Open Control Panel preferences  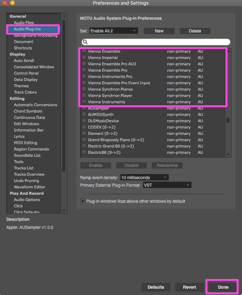pyautogui.click(x=26, y=73)
